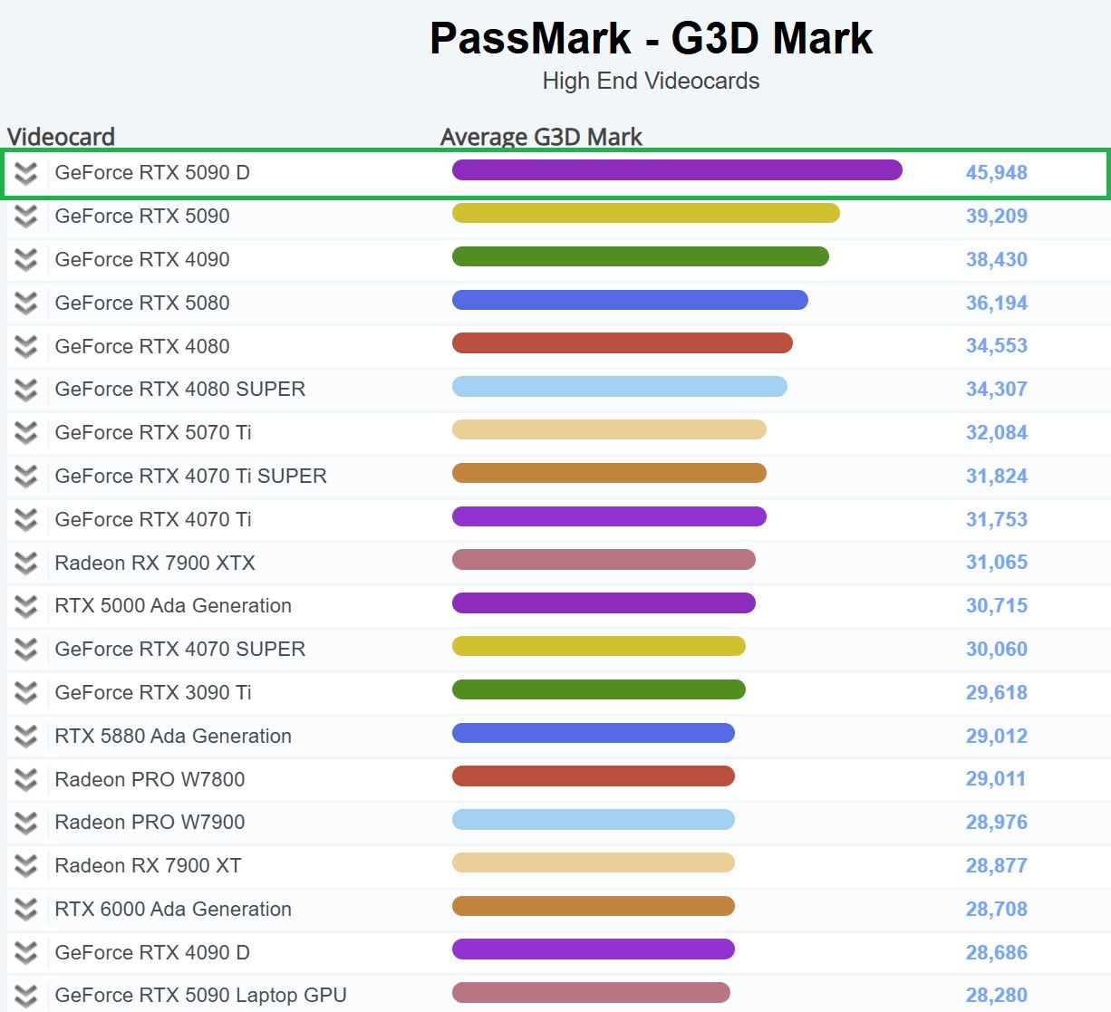Image resolution: width=1111 pixels, height=1012 pixels.
Task: Open the GeForce RTX 5080 videocard link
Action: (x=142, y=303)
